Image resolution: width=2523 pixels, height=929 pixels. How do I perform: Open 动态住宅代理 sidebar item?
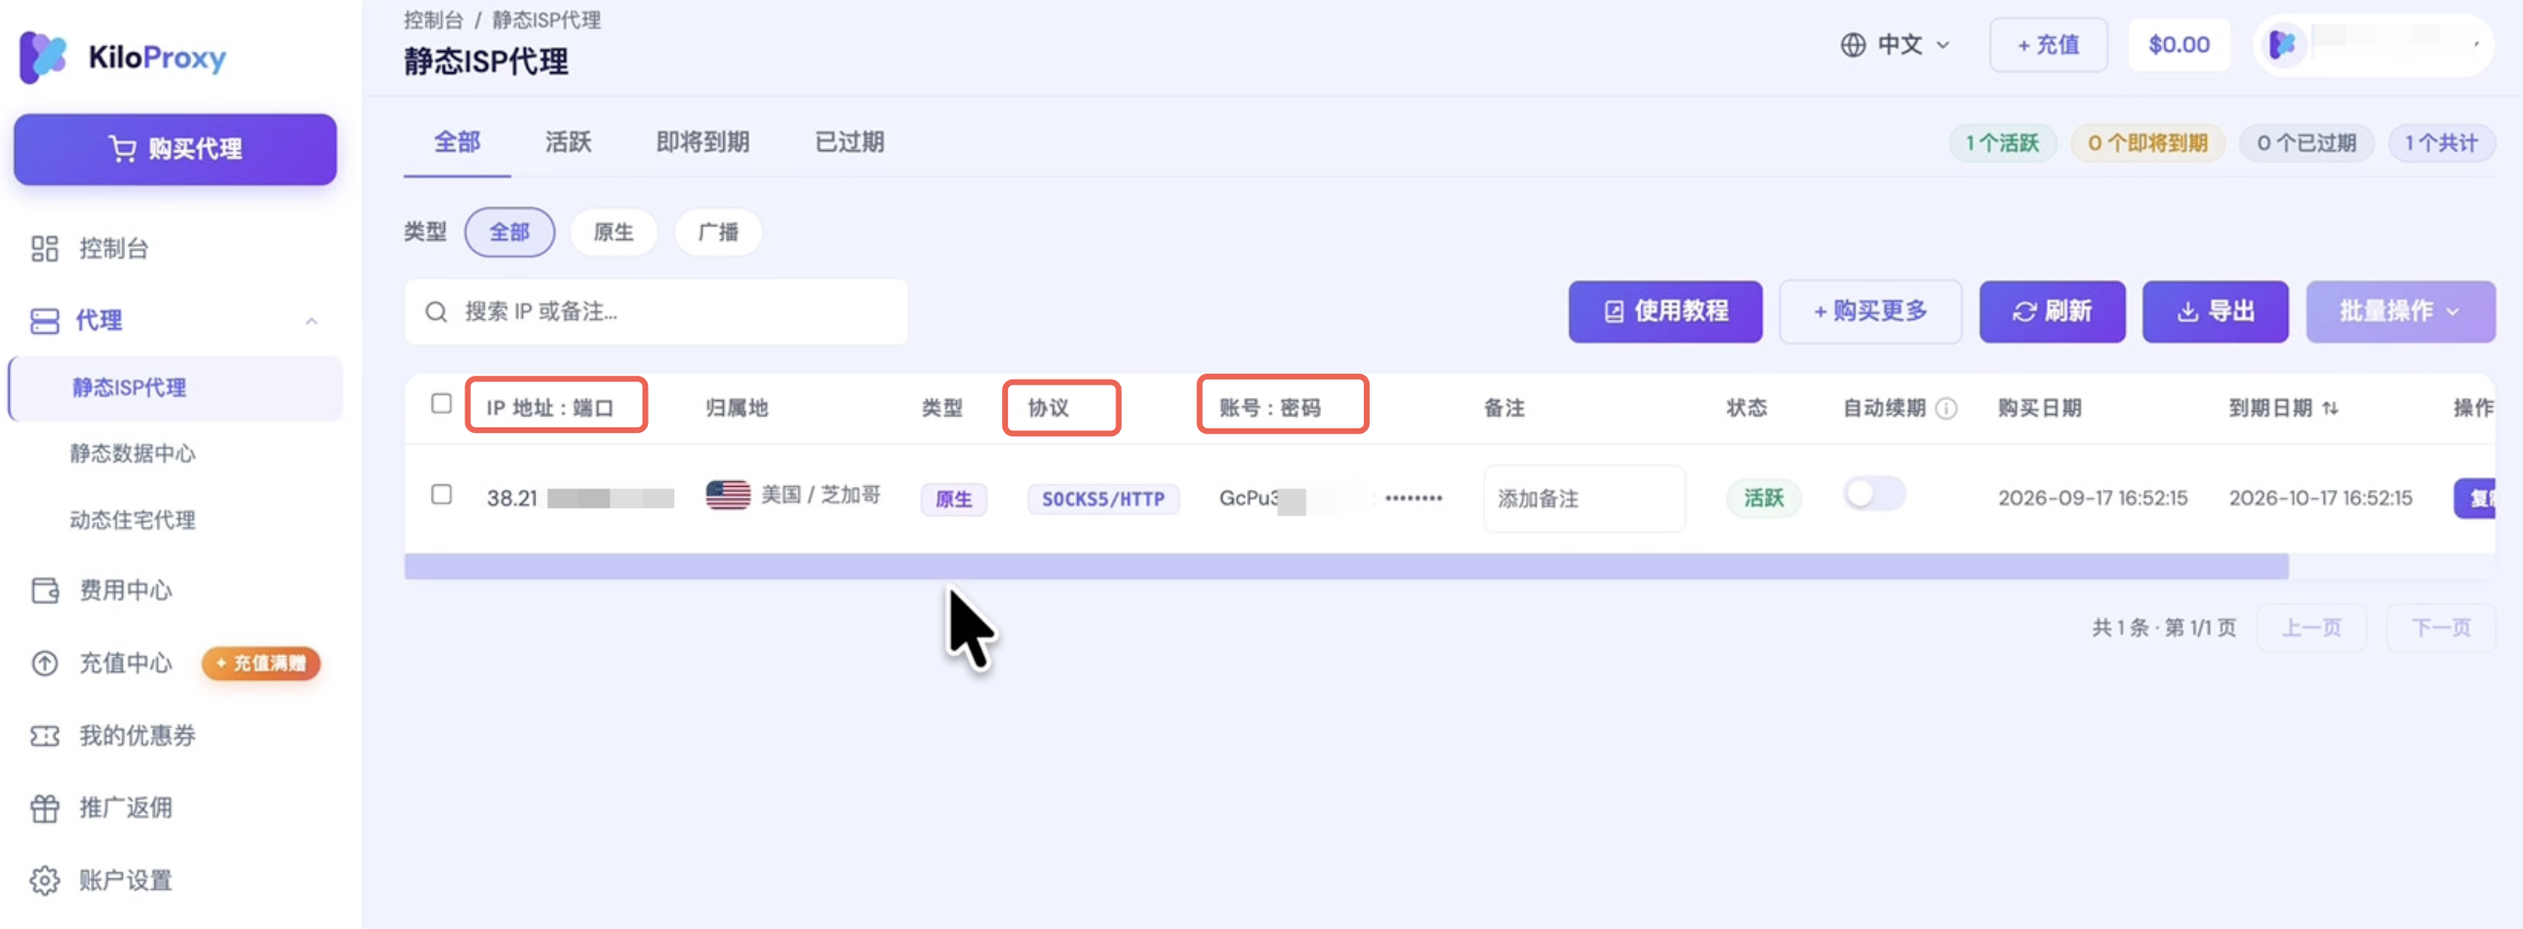pos(133,520)
